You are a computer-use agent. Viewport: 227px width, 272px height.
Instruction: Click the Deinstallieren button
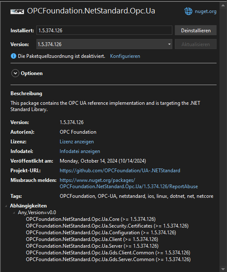[196, 30]
